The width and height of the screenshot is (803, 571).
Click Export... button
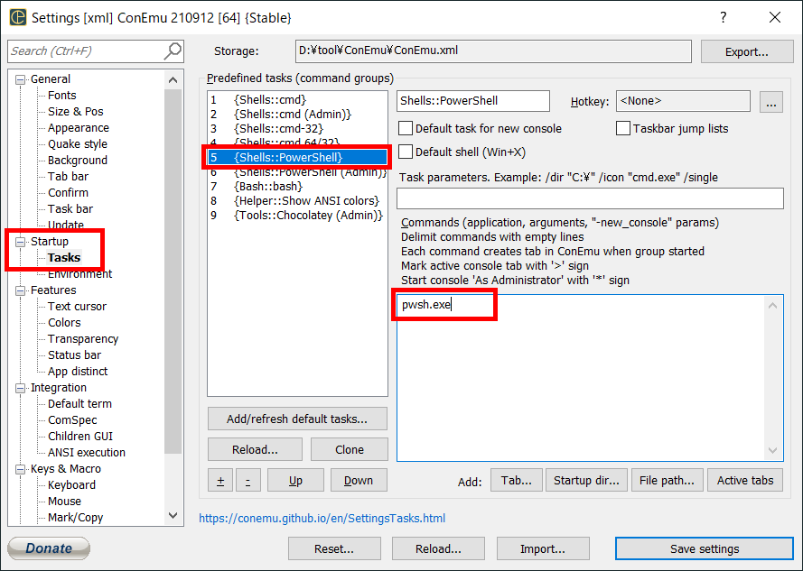coord(747,51)
